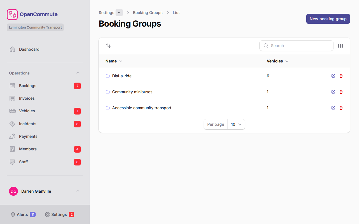The width and height of the screenshot is (359, 224).
Task: Click the Invoices receipt icon
Action: pos(12,98)
